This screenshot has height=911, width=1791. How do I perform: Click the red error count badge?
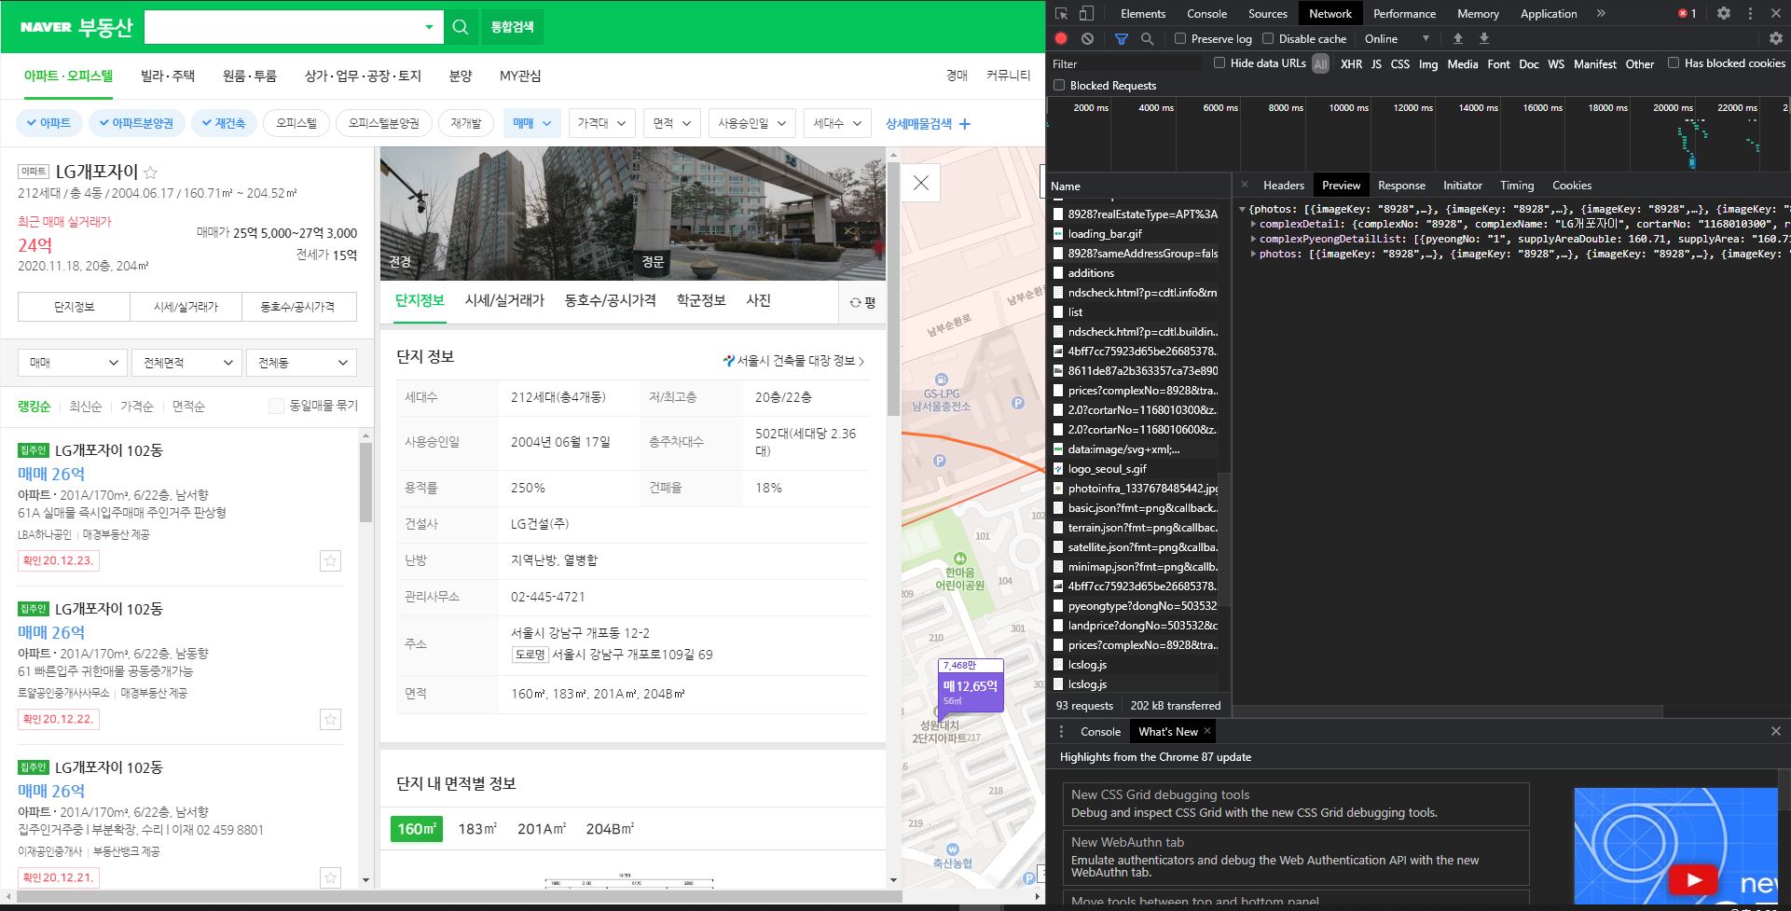1688,13
